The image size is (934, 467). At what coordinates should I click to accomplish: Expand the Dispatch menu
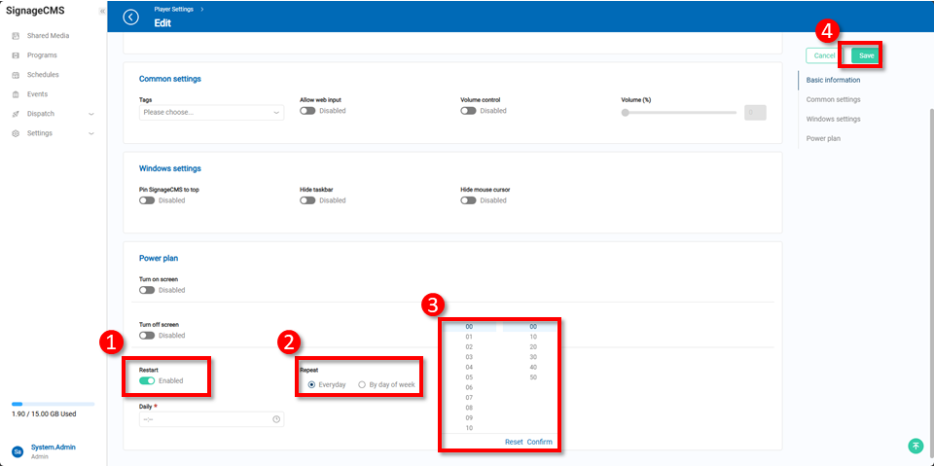point(90,114)
